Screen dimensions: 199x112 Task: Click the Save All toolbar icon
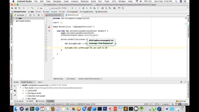click(x=16, y=8)
